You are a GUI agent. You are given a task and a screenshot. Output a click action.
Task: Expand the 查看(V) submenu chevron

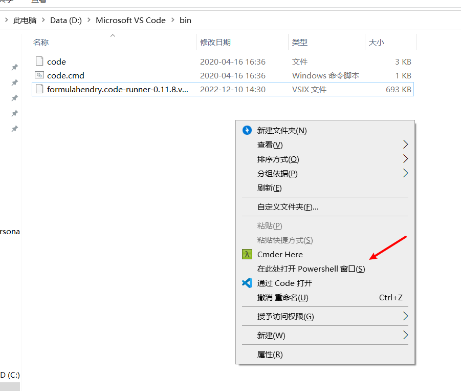[x=405, y=145]
